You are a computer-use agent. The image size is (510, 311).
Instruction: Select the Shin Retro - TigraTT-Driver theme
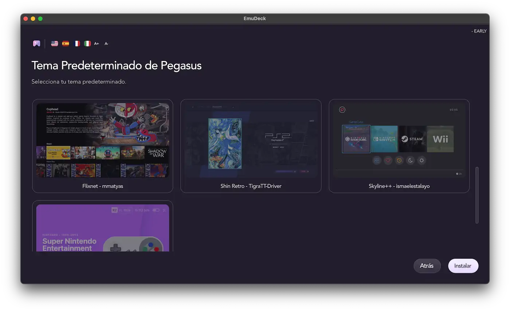(x=251, y=146)
